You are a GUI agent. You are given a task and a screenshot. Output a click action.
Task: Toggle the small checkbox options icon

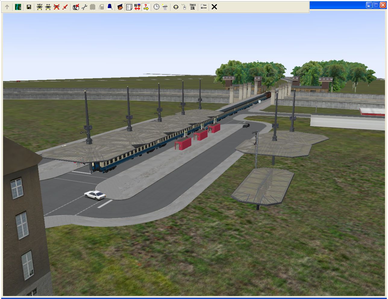click(204, 7)
